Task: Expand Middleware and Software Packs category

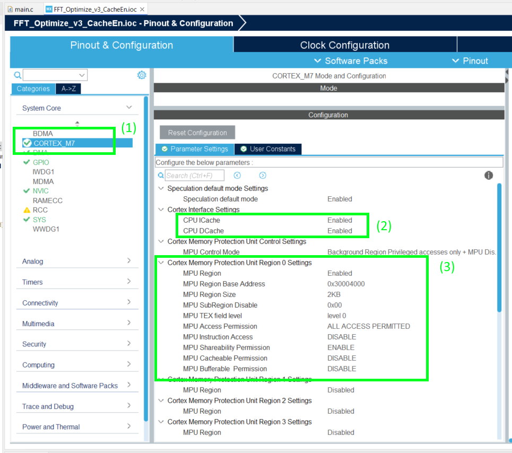Action: (129, 385)
